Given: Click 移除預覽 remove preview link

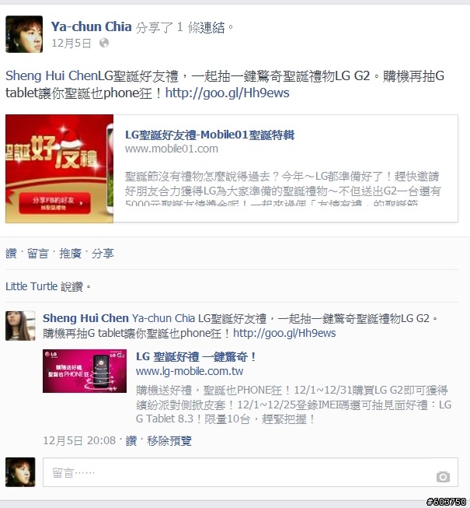Looking at the screenshot, I should [x=169, y=440].
